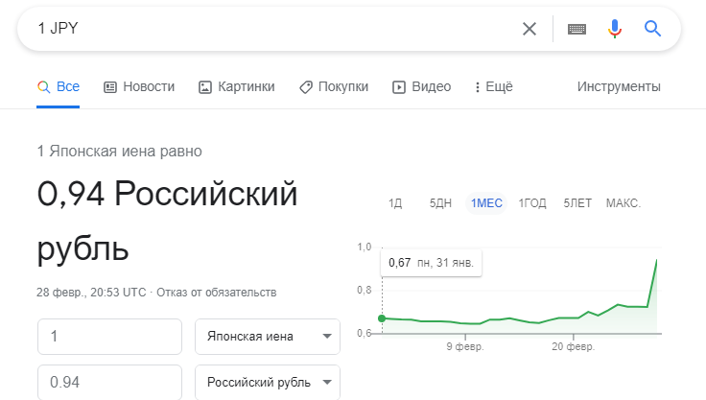Go to the Видео tab

point(421,86)
